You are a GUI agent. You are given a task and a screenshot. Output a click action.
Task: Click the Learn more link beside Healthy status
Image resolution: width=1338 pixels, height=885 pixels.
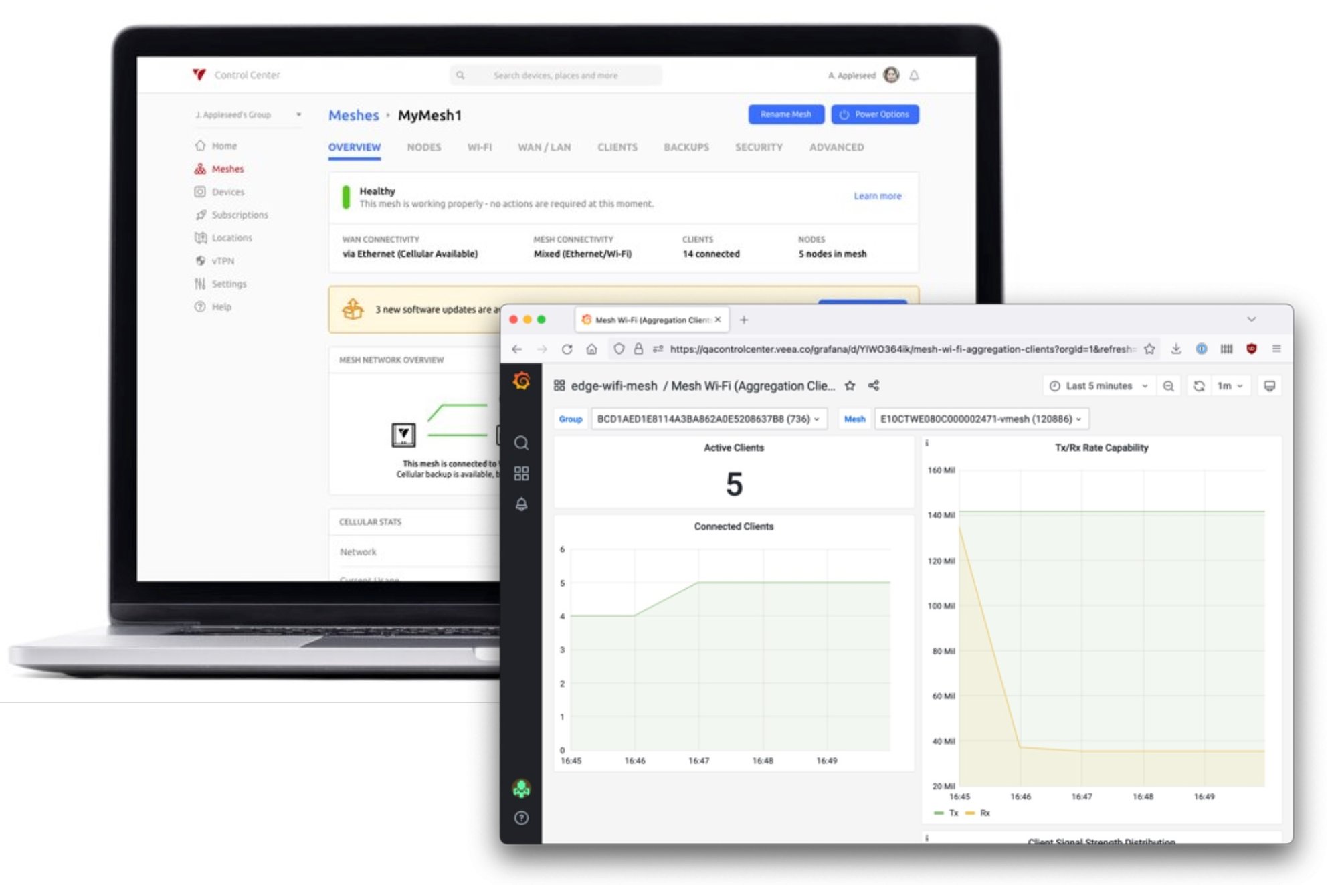(877, 196)
